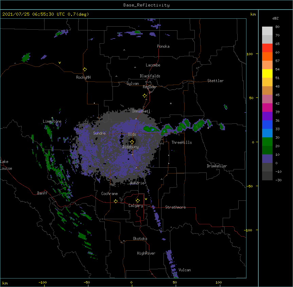Click the Stettler city label
Image resolution: width=293 pixels, height=287 pixels.
tap(216, 81)
